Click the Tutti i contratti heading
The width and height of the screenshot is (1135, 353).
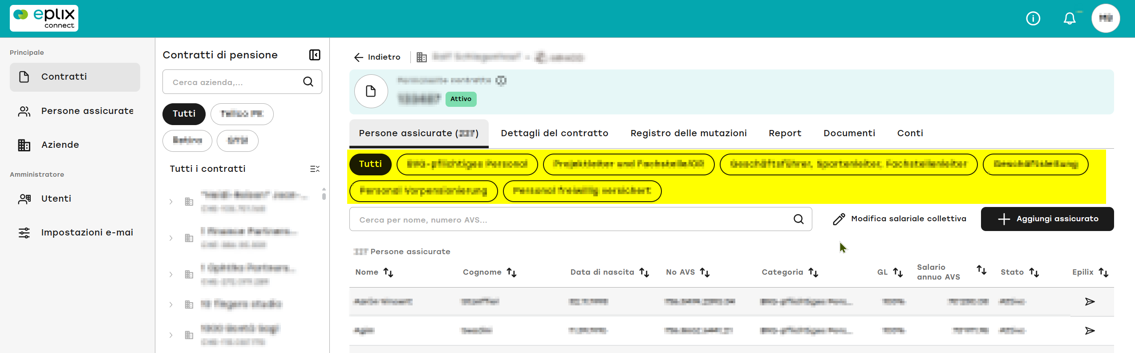(x=208, y=169)
